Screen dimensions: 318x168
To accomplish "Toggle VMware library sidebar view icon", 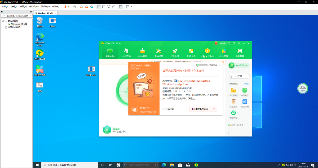I will click(x=99, y=7).
